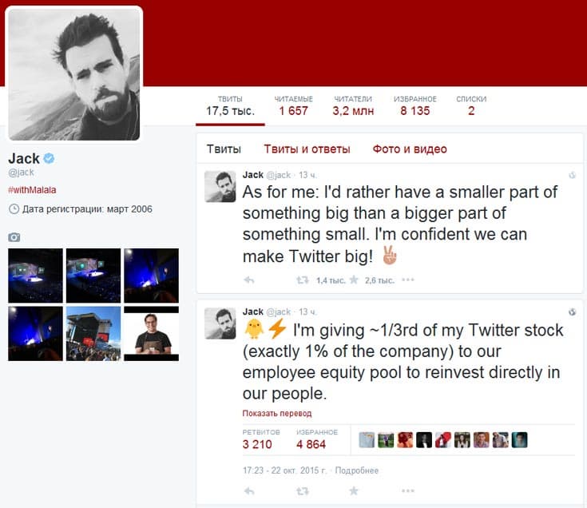Screen dimensions: 587x508
Task: View the 'Читатели' followers count
Action: (x=353, y=105)
